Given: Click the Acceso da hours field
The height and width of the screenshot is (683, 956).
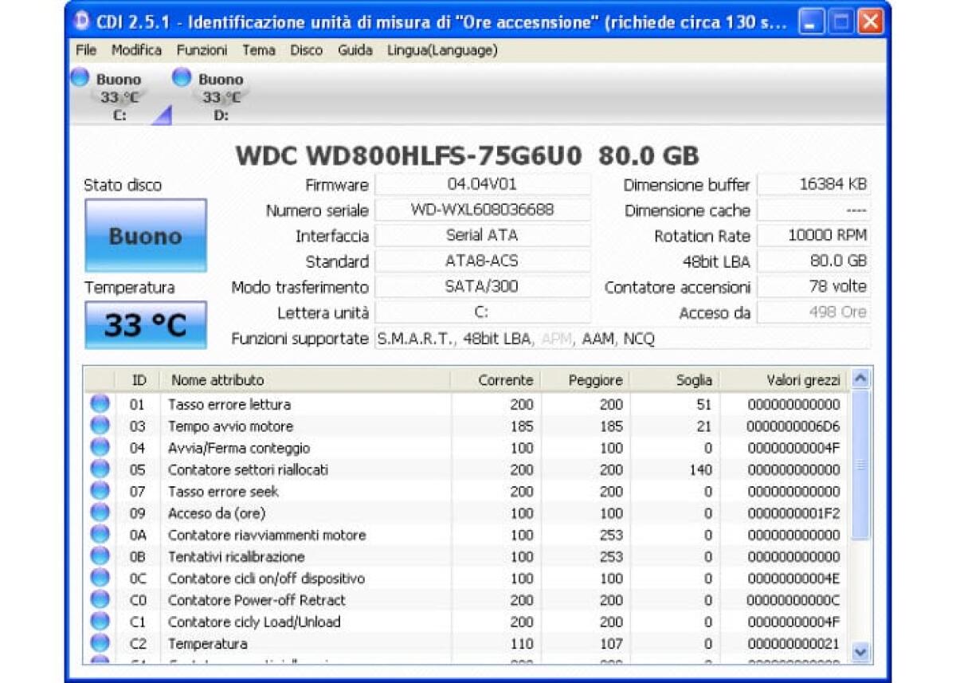Looking at the screenshot, I should click(x=814, y=312).
